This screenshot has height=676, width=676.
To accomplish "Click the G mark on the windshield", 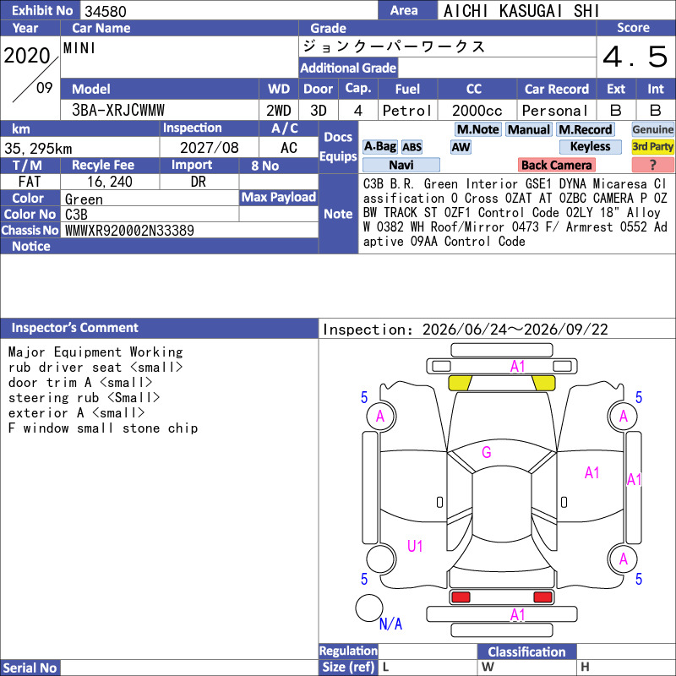I will [487, 452].
